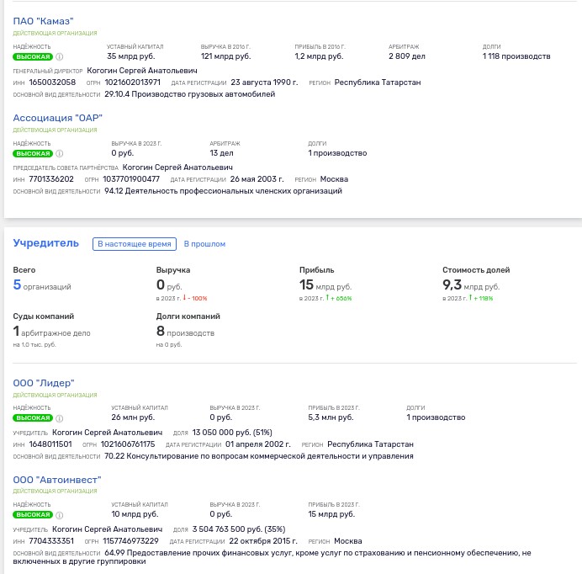Click "26 млн руб." Лидер charter capital
Image resolution: width=582 pixels, height=574 pixels.
(x=133, y=417)
